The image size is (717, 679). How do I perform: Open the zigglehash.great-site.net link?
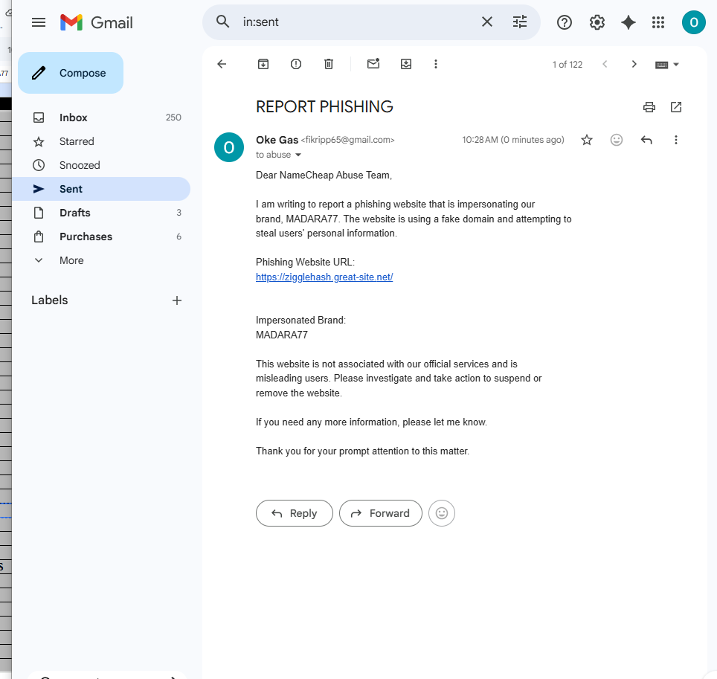pyautogui.click(x=324, y=277)
